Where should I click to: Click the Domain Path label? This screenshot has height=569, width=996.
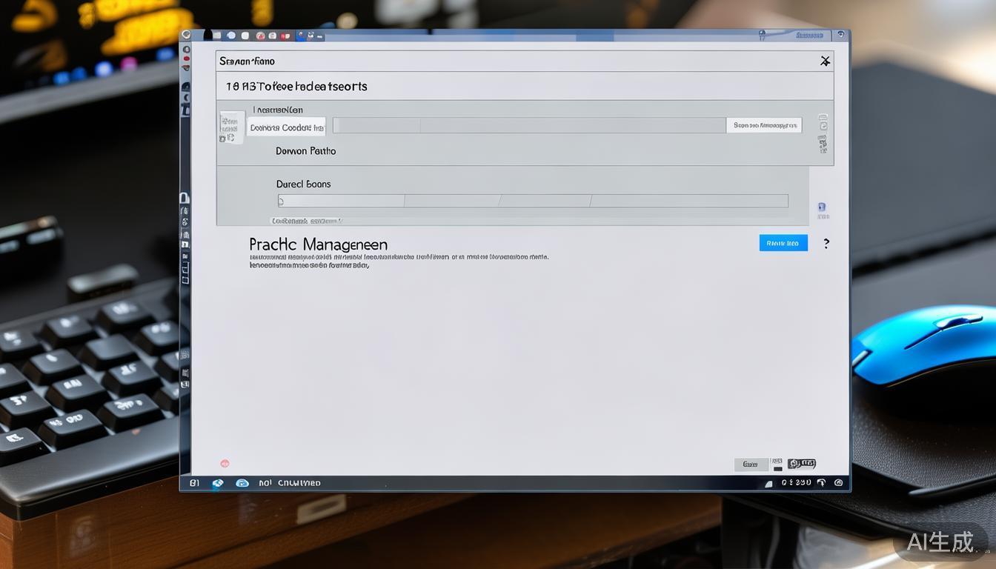click(x=305, y=151)
